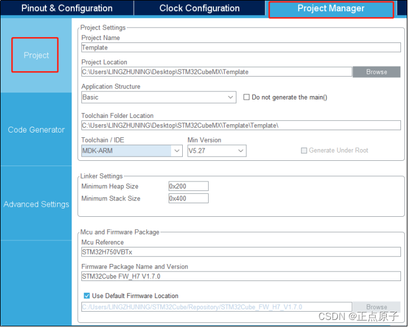Open the Project side section
Viewport: 408px width, 327px height.
pos(36,55)
